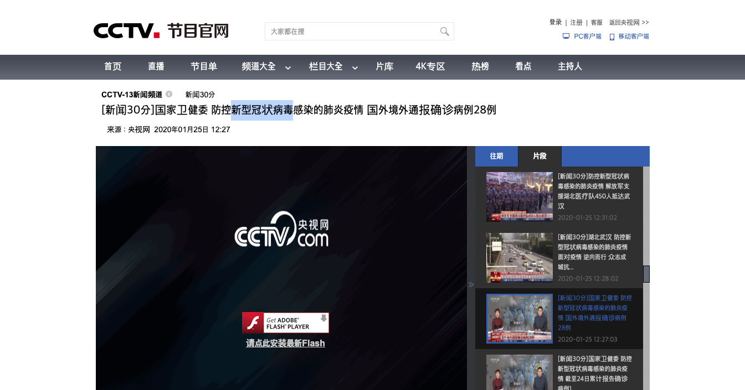This screenshot has height=390, width=745.
Task: Click 请点此安装最新Flash link
Action: click(x=285, y=344)
